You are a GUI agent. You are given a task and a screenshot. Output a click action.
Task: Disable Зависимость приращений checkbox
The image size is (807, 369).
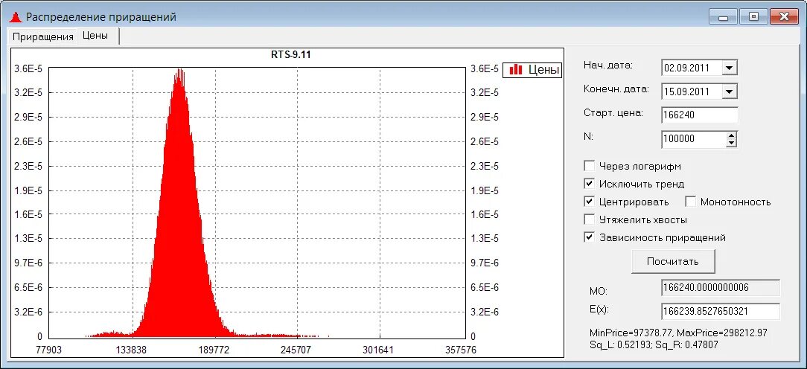[590, 238]
